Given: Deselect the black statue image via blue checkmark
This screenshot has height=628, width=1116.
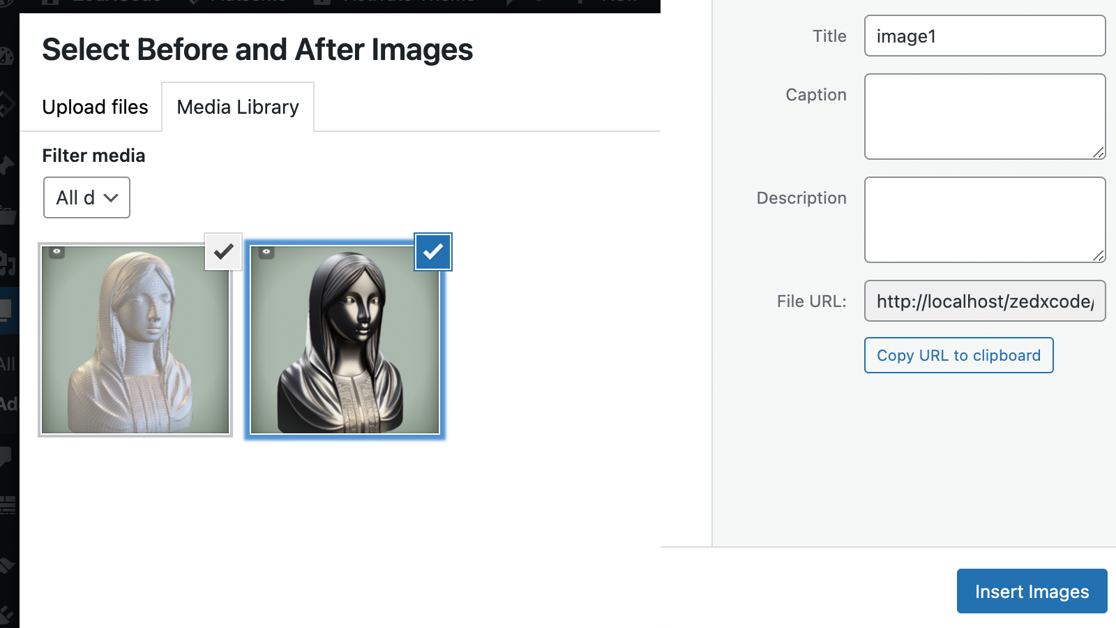Looking at the screenshot, I should (433, 252).
